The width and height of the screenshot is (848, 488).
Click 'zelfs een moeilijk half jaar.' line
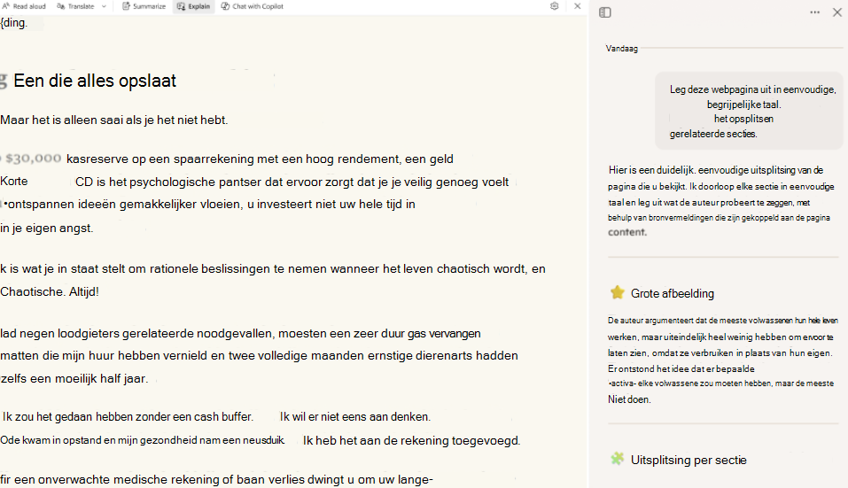(74, 379)
